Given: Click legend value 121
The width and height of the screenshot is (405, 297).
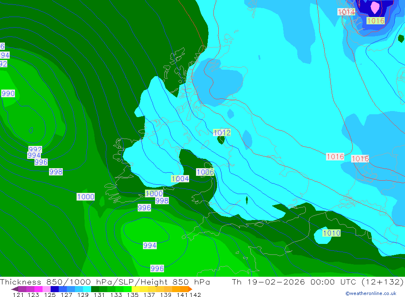Looking at the screenshot, I should pos(18,295).
